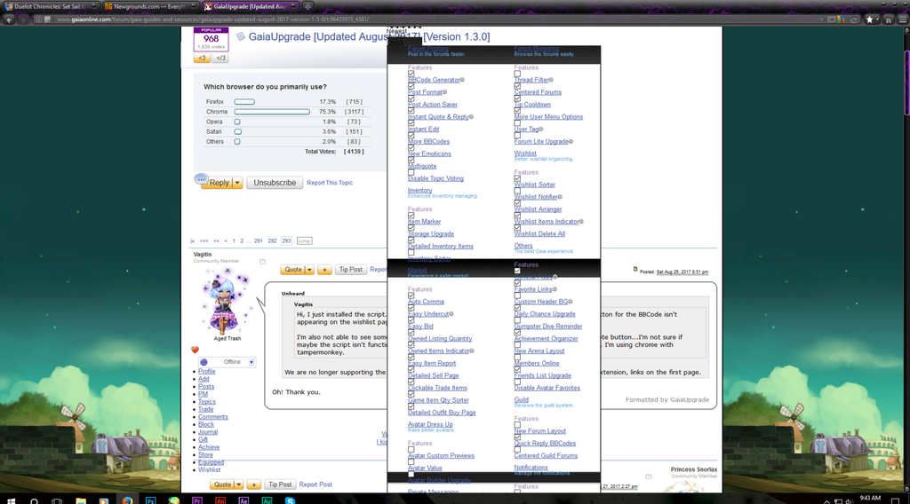
Task: Click Tip Post on Vagitis' post
Action: click(x=350, y=270)
